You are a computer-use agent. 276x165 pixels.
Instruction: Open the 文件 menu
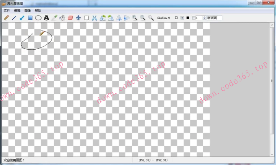(x=7, y=10)
